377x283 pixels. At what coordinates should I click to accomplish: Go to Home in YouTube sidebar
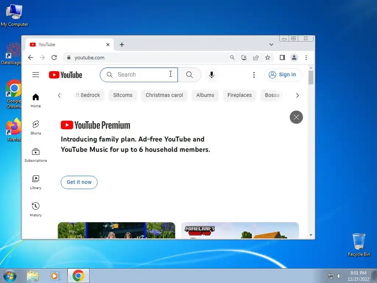coord(36,101)
